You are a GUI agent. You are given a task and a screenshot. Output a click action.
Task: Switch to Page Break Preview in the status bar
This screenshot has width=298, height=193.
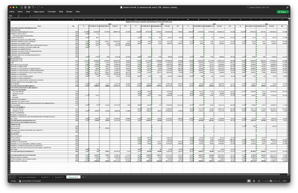tap(259, 181)
